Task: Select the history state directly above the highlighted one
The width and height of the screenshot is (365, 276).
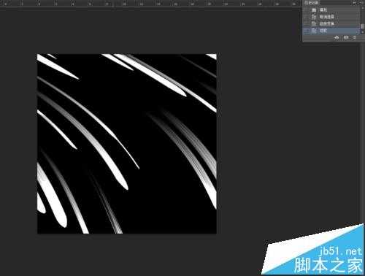Action: point(331,24)
